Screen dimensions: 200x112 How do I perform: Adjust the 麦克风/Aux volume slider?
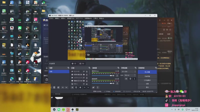pyautogui.click(x=102, y=76)
